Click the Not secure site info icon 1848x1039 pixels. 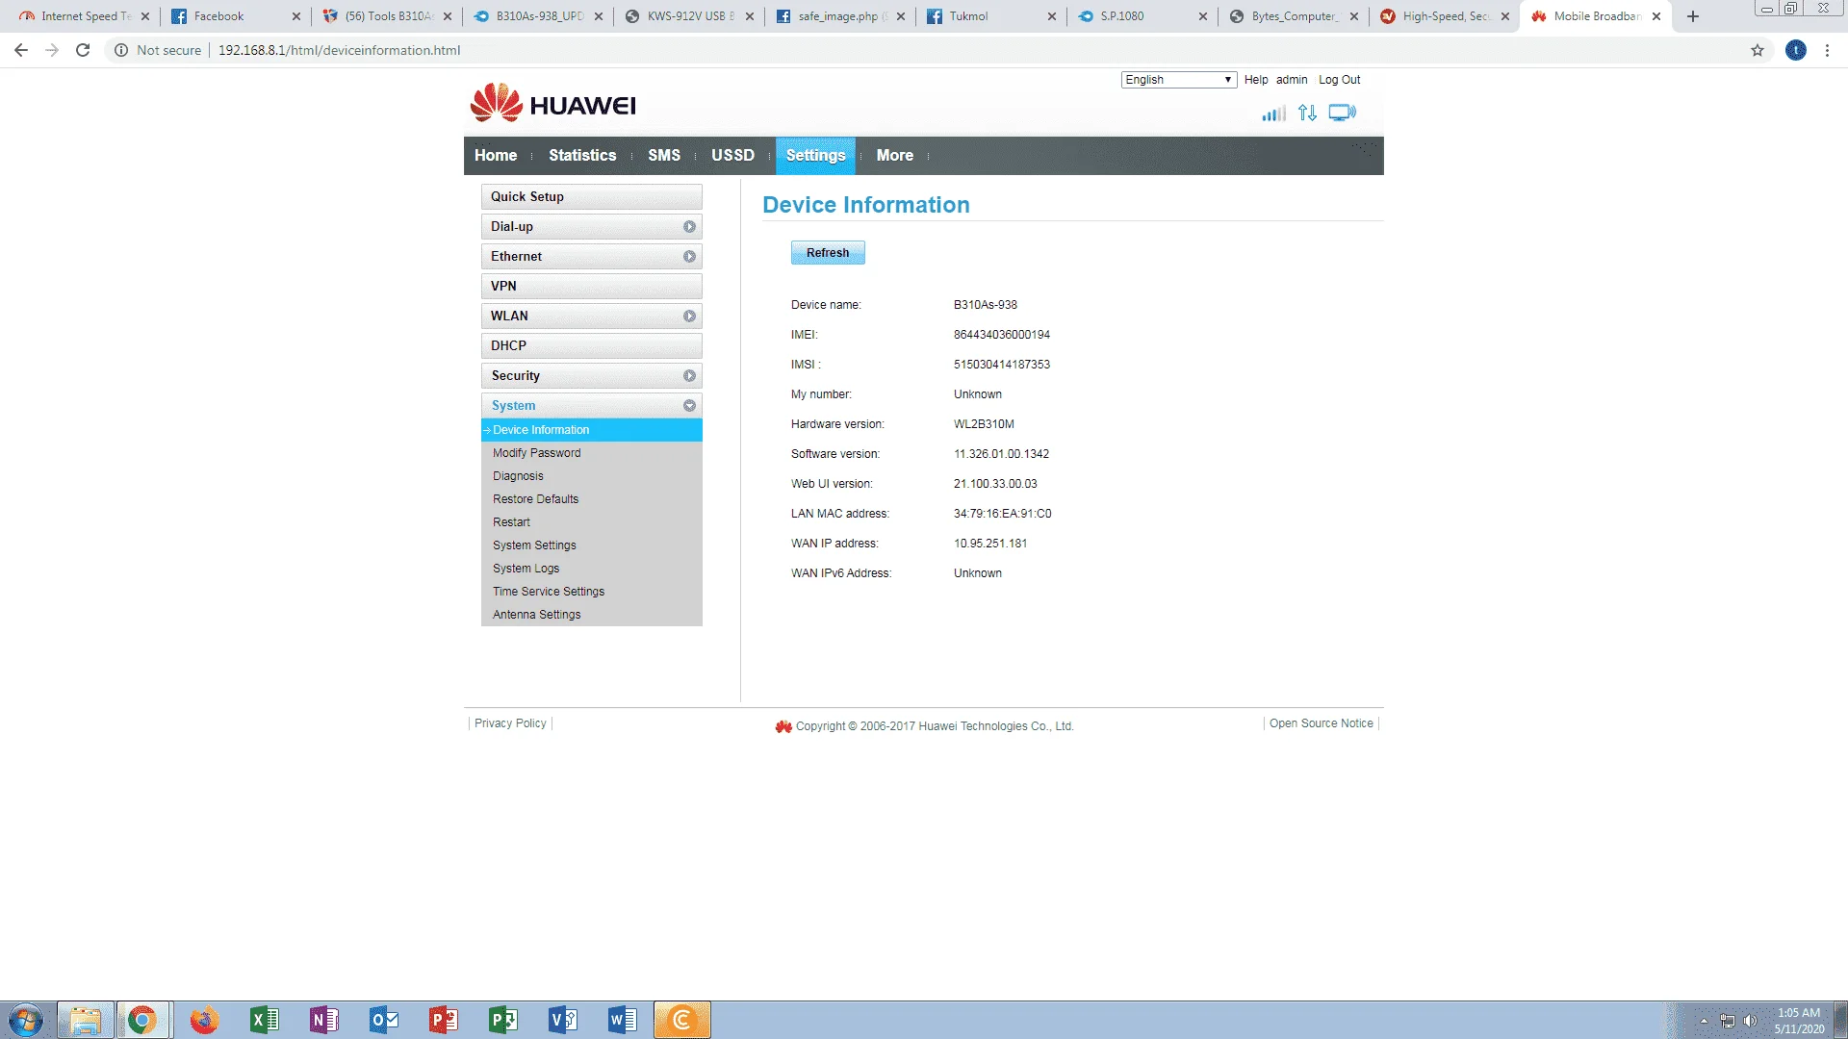click(x=121, y=50)
